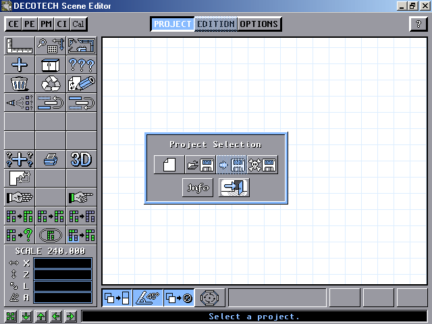Screen dimensions: 432x324
Task: Switch to the EDITION tab
Action: 216,24
